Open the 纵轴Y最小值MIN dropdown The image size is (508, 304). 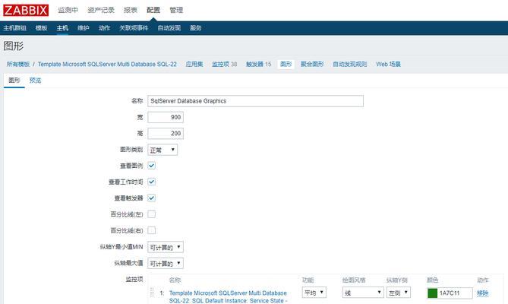(x=166, y=247)
